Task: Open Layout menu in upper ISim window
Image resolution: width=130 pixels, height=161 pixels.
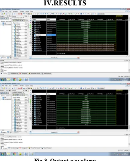Action: pos(27,11)
